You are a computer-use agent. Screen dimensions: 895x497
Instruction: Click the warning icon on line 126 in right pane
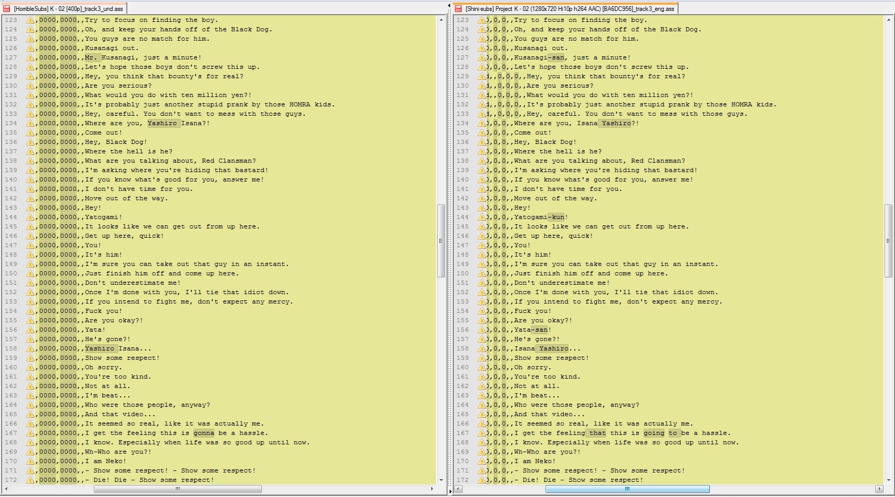coord(482,49)
